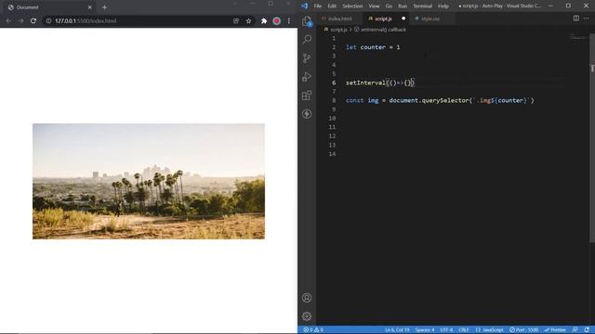595x334 pixels.
Task: Open the Edit menu
Action: click(x=332, y=6)
